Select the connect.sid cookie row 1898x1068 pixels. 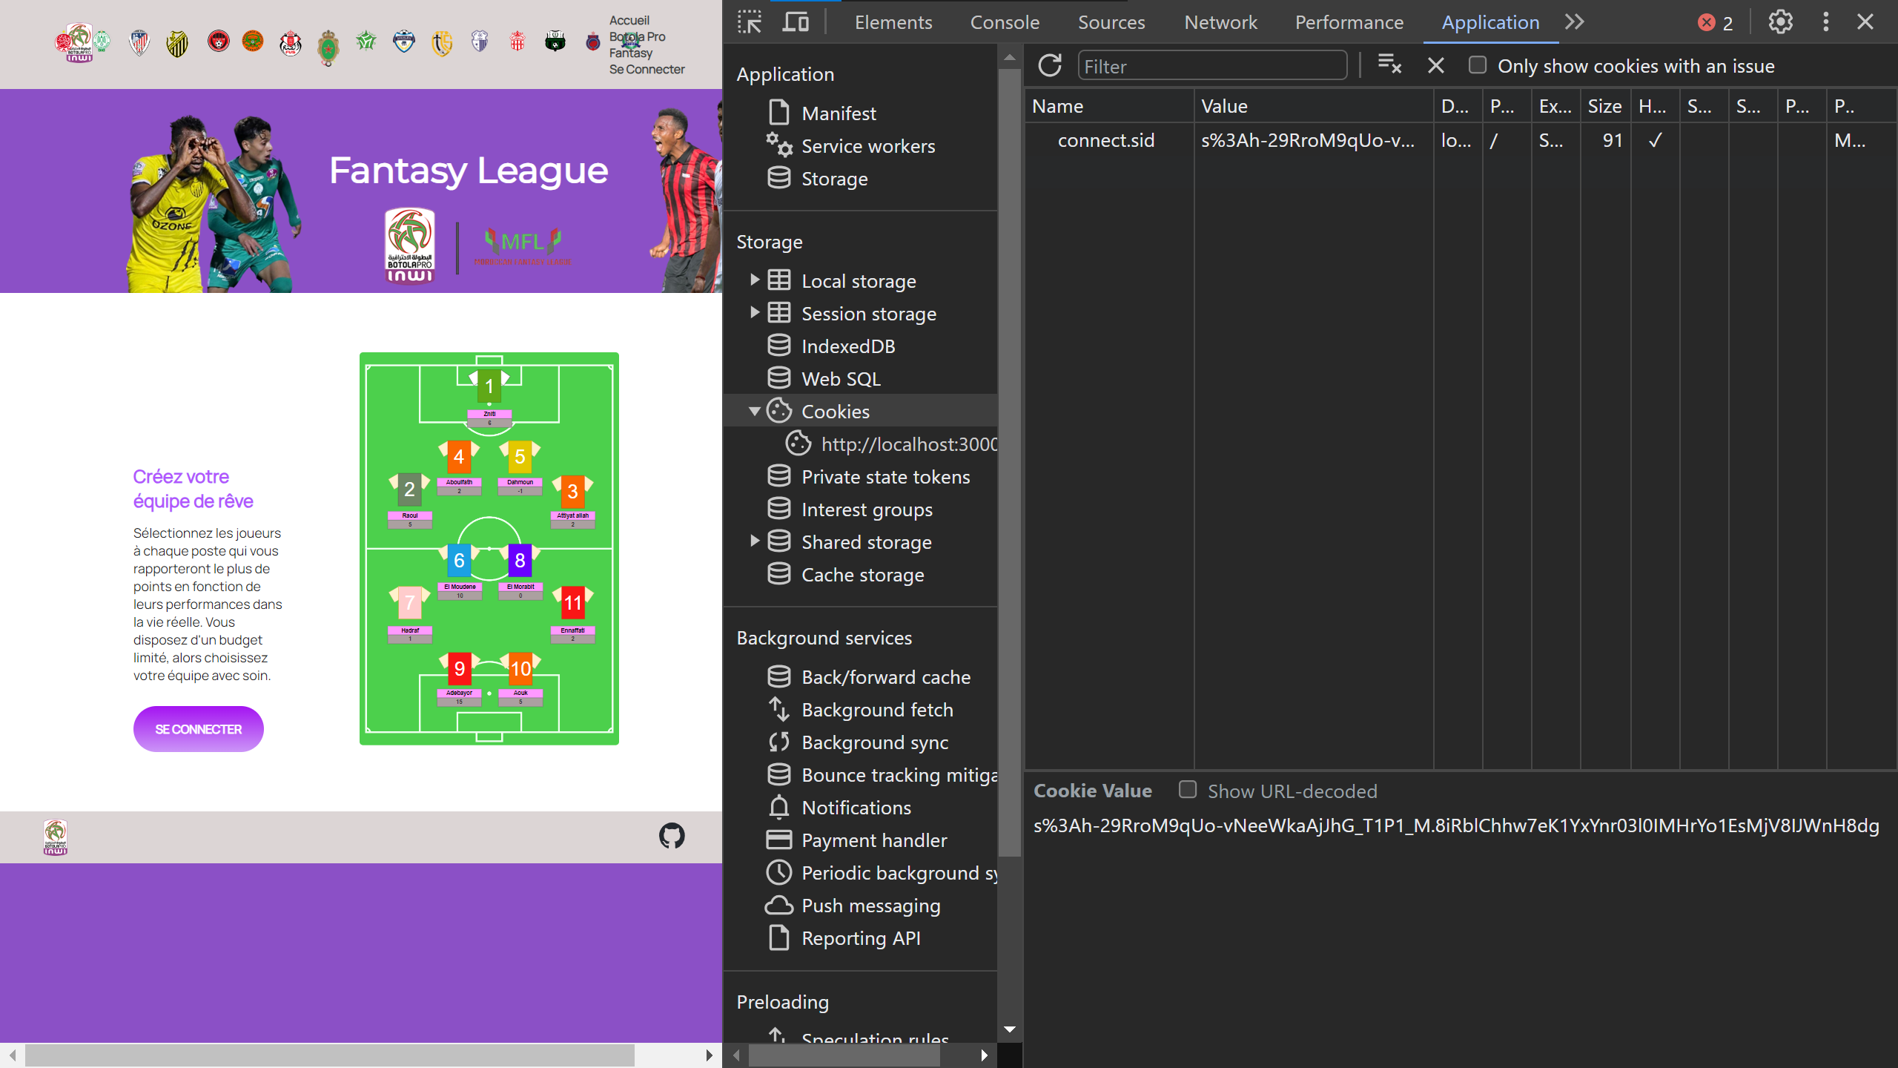pyautogui.click(x=1105, y=140)
